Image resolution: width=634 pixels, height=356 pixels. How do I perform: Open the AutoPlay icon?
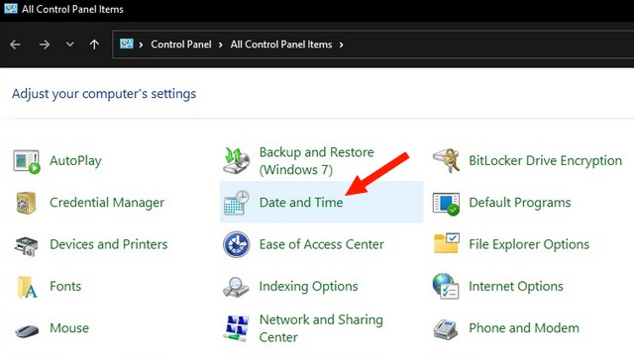click(x=27, y=161)
